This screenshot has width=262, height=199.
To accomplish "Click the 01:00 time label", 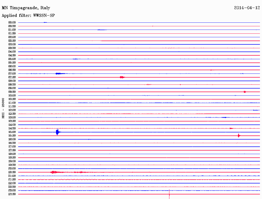I will pyautogui.click(x=12, y=30).
